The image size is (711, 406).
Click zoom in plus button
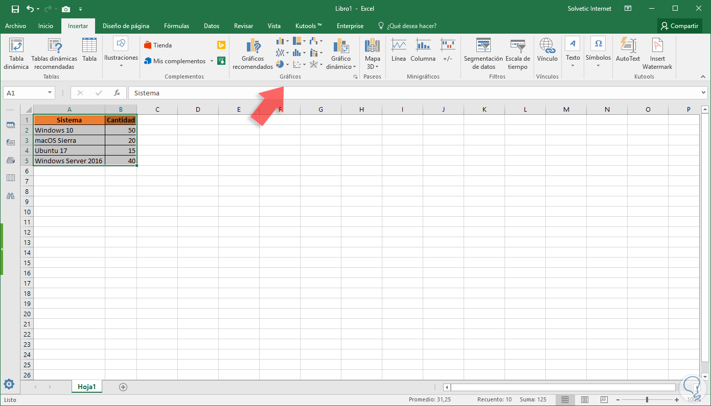pos(676,399)
